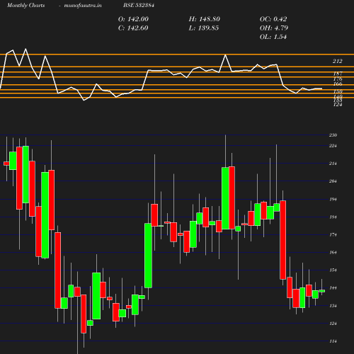This screenshot has width=354, height=354.
Task: Select the "OC: 0.42" reading
Action: [273, 19]
